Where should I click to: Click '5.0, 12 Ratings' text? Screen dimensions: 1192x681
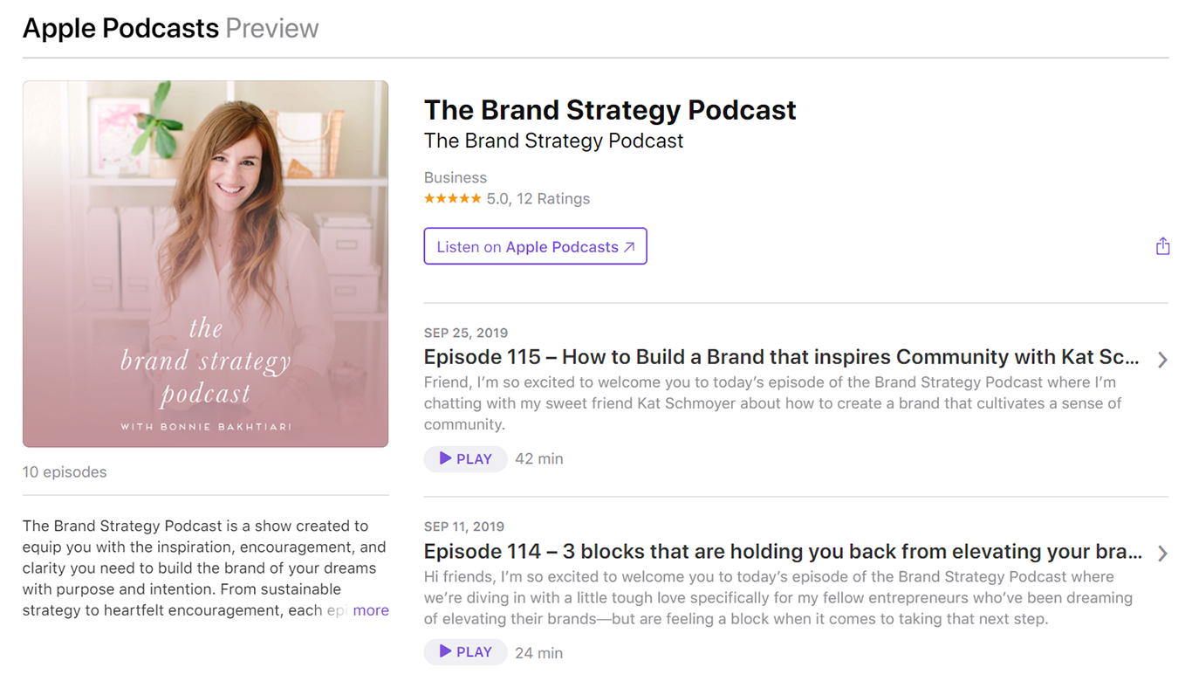click(x=538, y=199)
